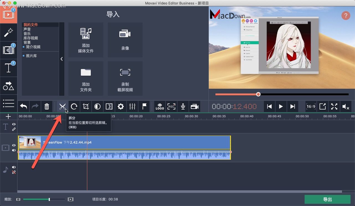Redo the last undone action
Screen dimensions: 355x206
click(x=35, y=106)
